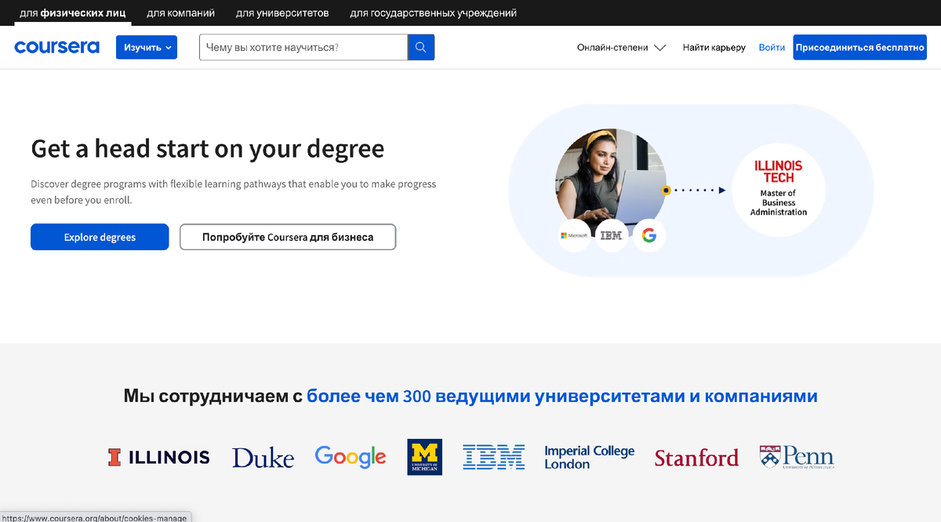Click the magnifying glass search icon
This screenshot has height=522, width=941.
[x=421, y=47]
